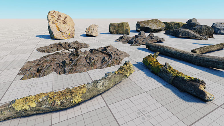This screenshot has width=224, height=126.
Task: Select the jagged dark rock cluster in center
Action: coord(140,39)
